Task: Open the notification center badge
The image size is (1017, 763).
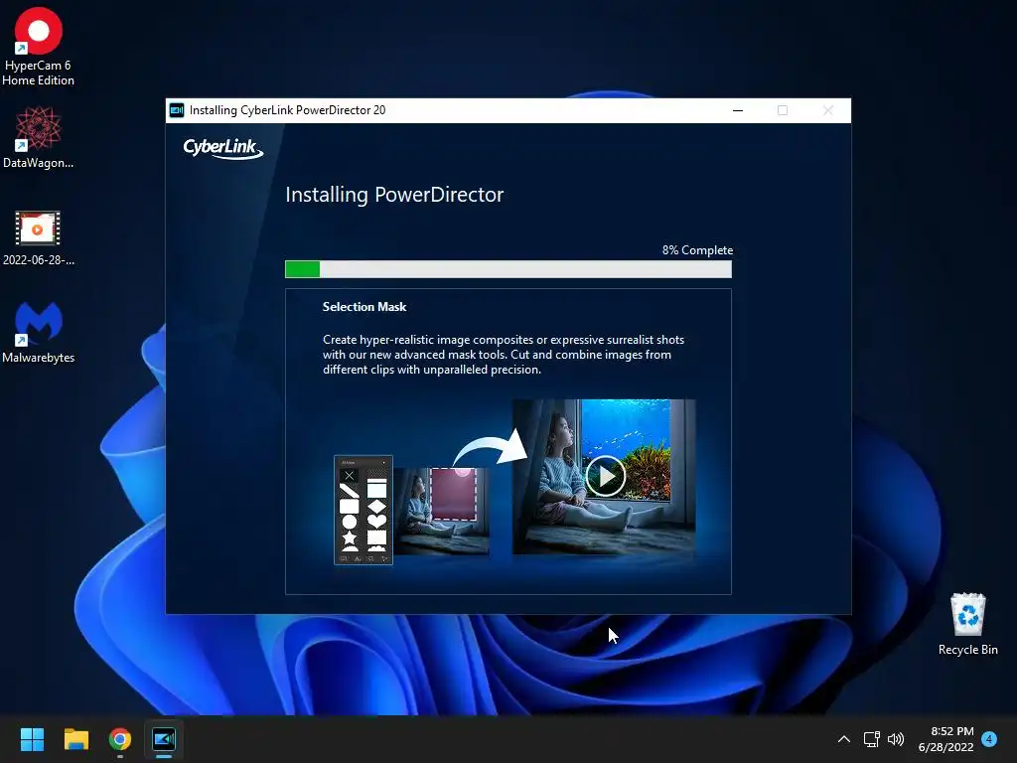Action: [989, 738]
